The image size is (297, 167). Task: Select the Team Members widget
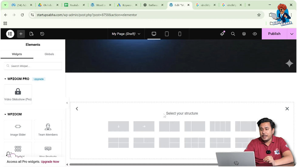[48, 130]
